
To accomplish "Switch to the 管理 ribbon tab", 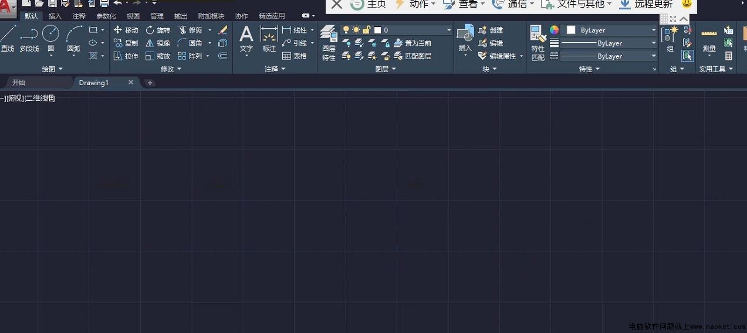I will (157, 16).
